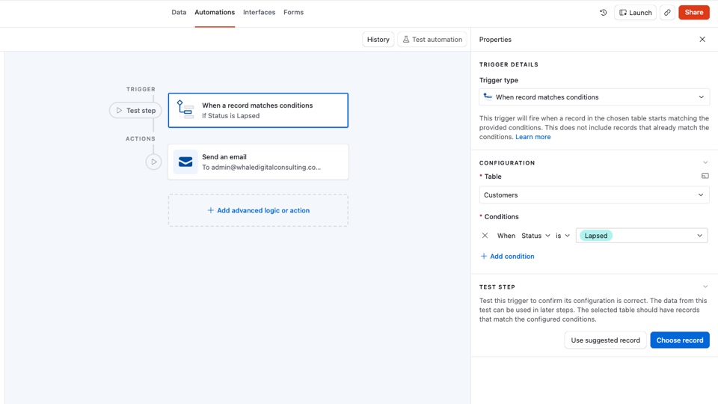Image resolution: width=718 pixels, height=404 pixels.
Task: Click the Lapsed status tag
Action: click(596, 236)
